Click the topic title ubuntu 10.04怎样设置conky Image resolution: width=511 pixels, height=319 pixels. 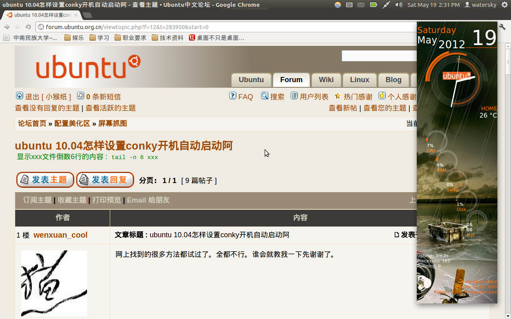[124, 146]
